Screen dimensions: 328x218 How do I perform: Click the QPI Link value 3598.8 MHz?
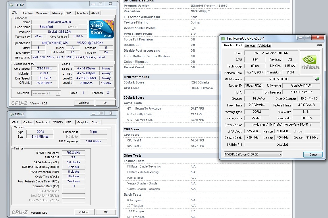click(44, 83)
